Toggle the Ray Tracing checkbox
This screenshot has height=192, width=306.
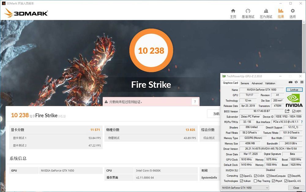(255, 181)
